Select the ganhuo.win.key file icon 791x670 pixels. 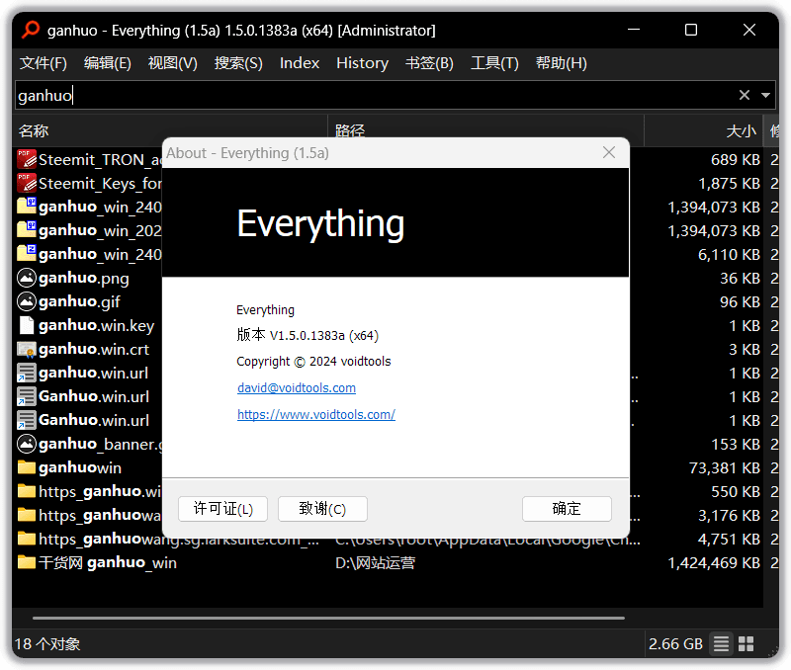pos(27,325)
